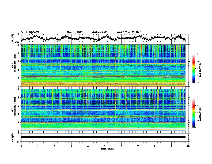This screenshot has height=164, width=212.
Task: Click the "1" tick on the time axis
Action: [x=38, y=146]
